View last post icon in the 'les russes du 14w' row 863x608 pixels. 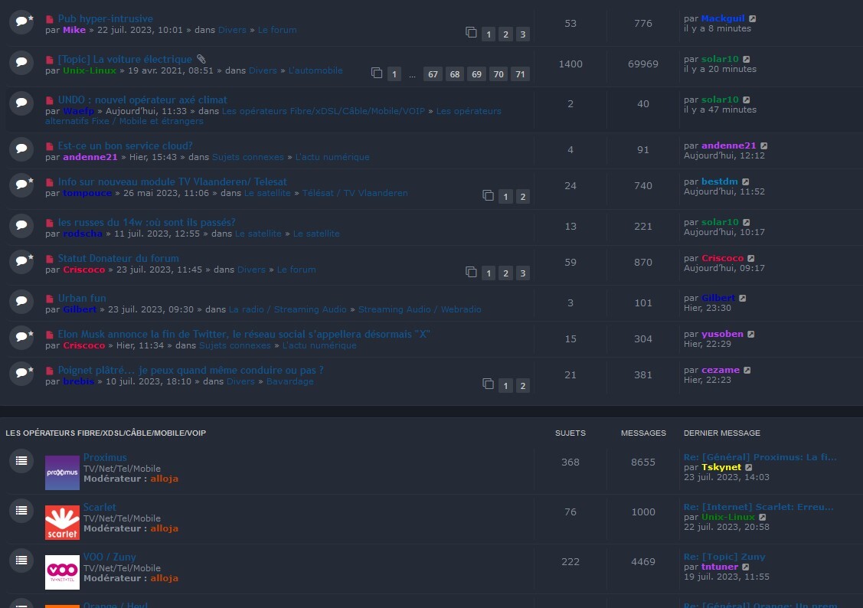pos(747,223)
